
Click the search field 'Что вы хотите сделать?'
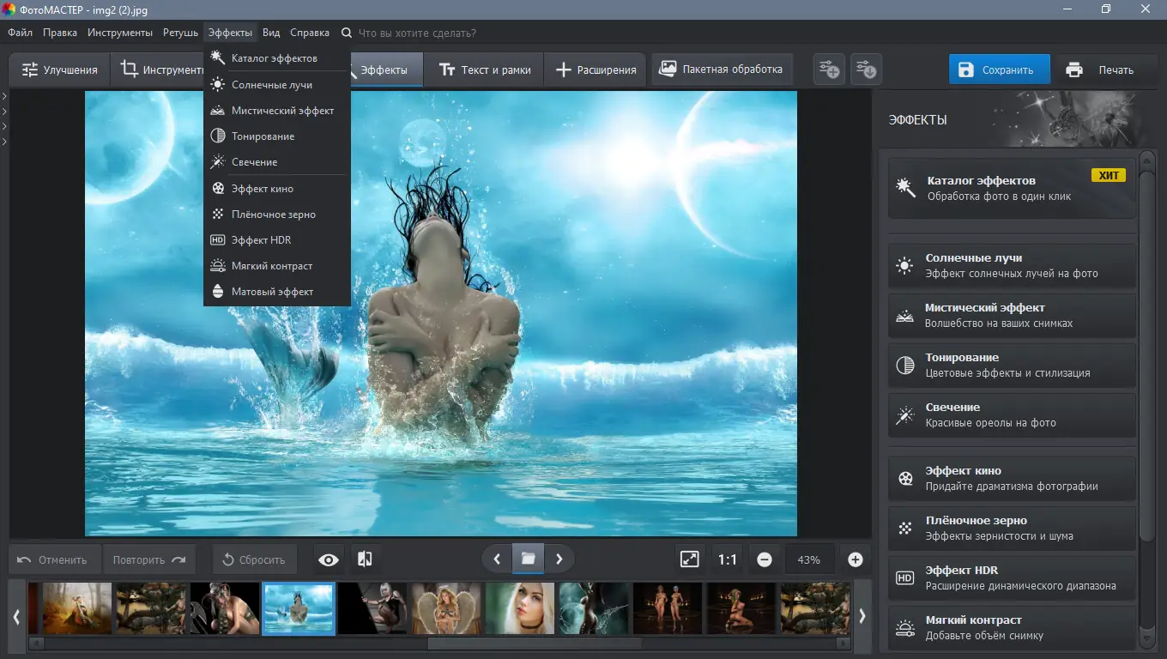pos(417,33)
